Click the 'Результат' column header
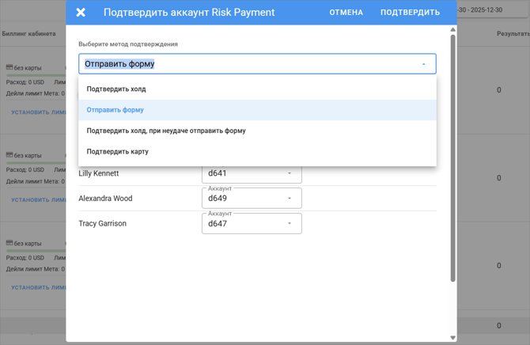 [x=513, y=35]
